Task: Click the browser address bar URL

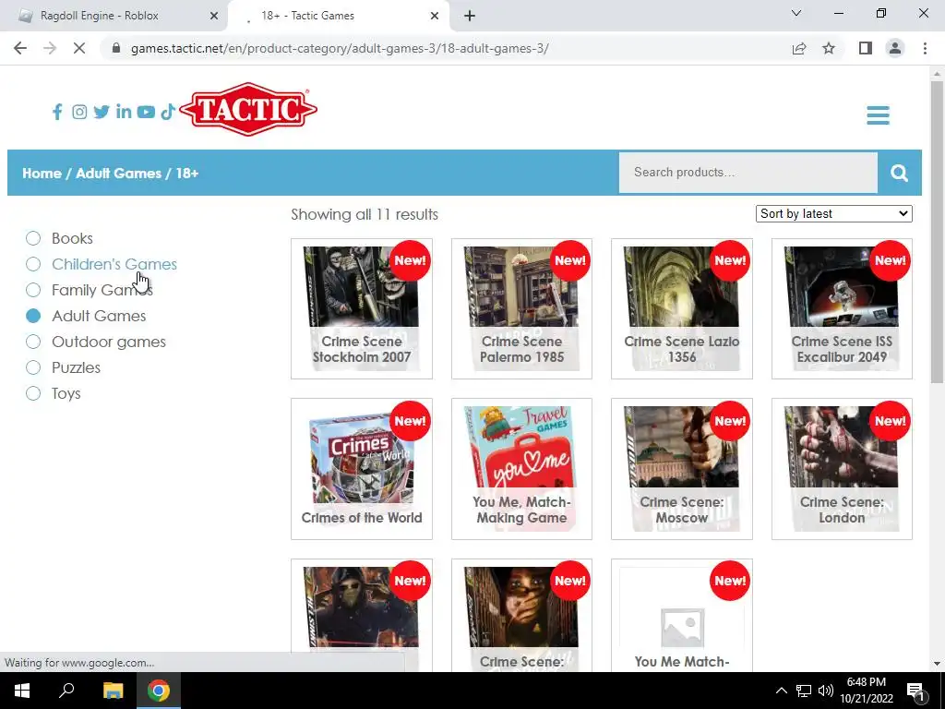Action: tap(340, 48)
